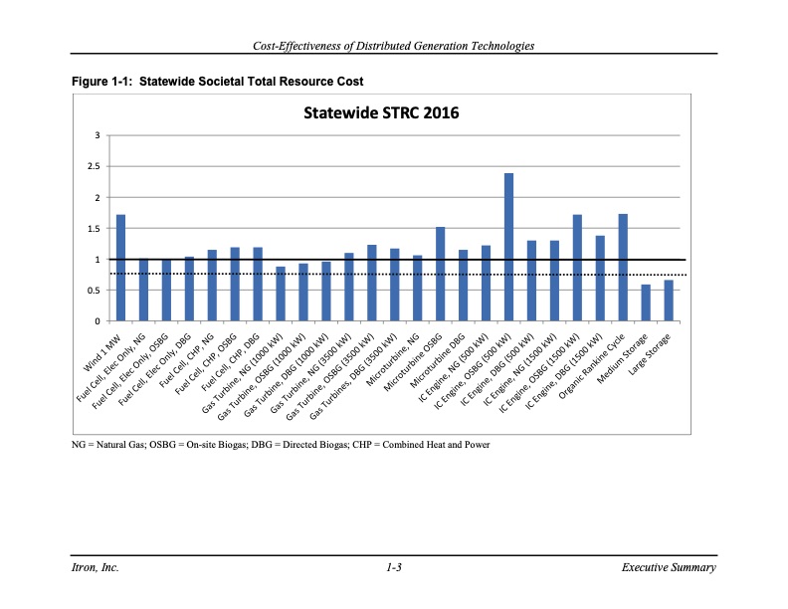This screenshot has height=609, width=788.
Task: Select the Gas Turbine, NG (1000 kW) bar
Action: tap(281, 294)
